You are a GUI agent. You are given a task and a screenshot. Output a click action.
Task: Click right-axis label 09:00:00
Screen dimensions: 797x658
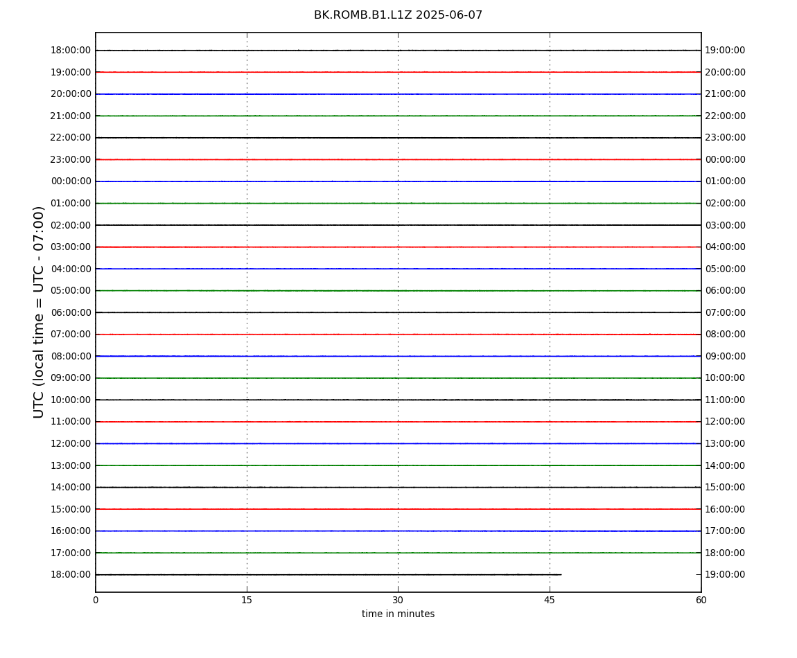point(726,356)
